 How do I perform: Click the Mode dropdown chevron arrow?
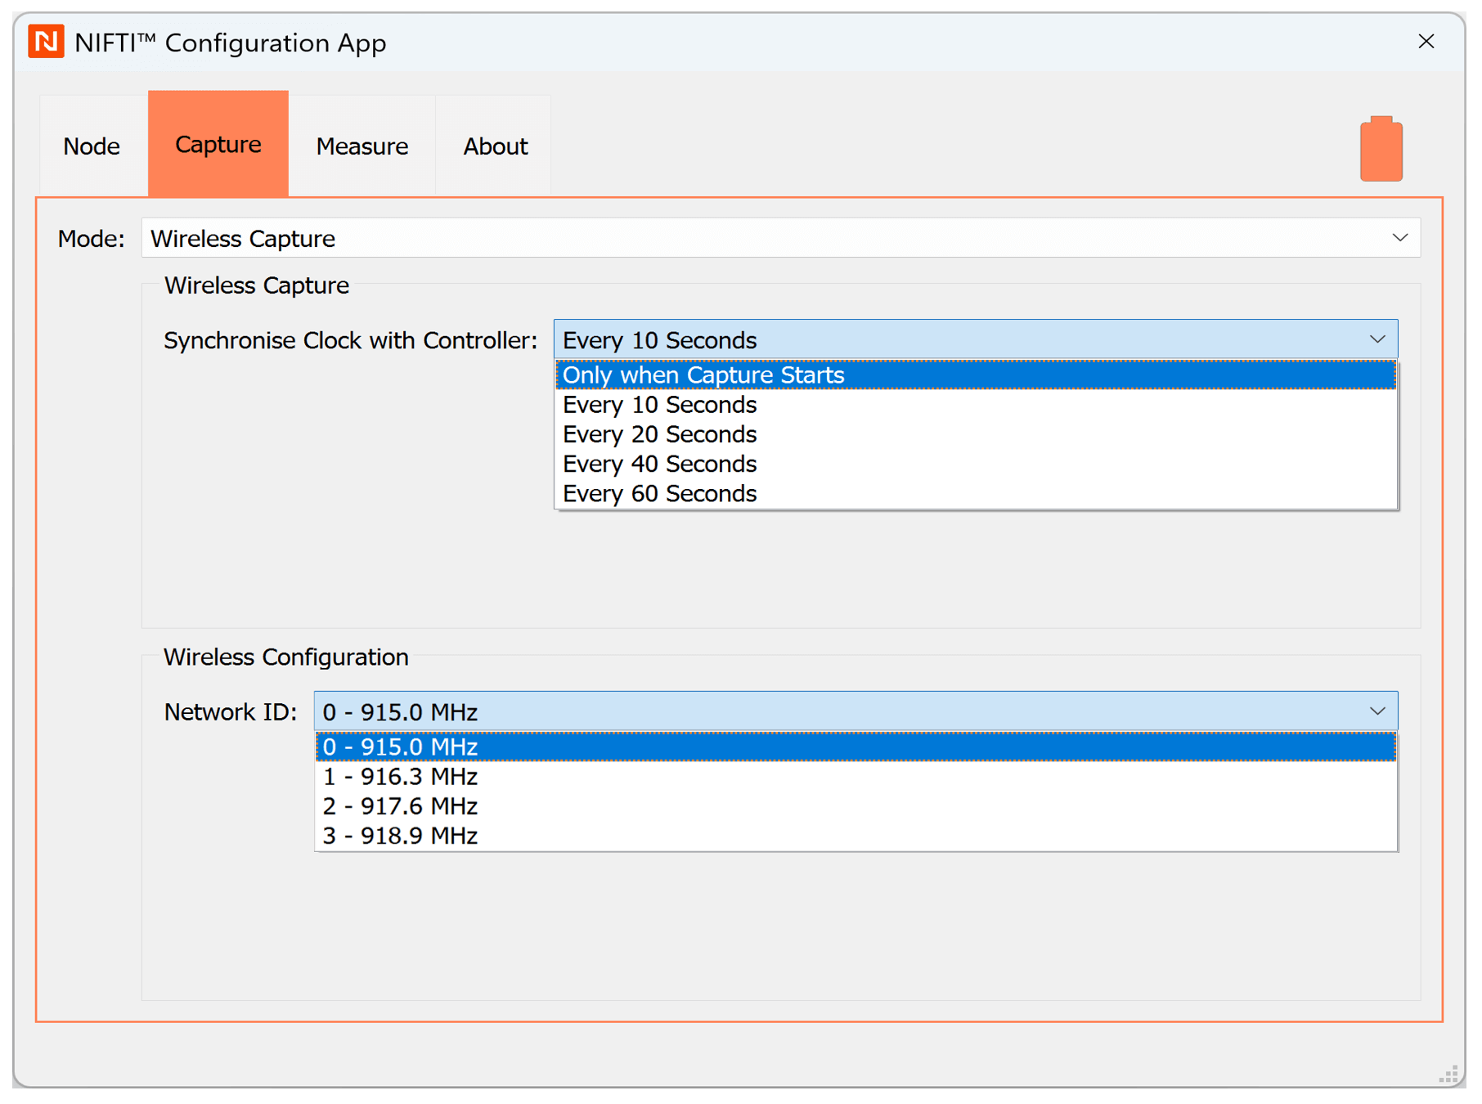pyautogui.click(x=1400, y=238)
